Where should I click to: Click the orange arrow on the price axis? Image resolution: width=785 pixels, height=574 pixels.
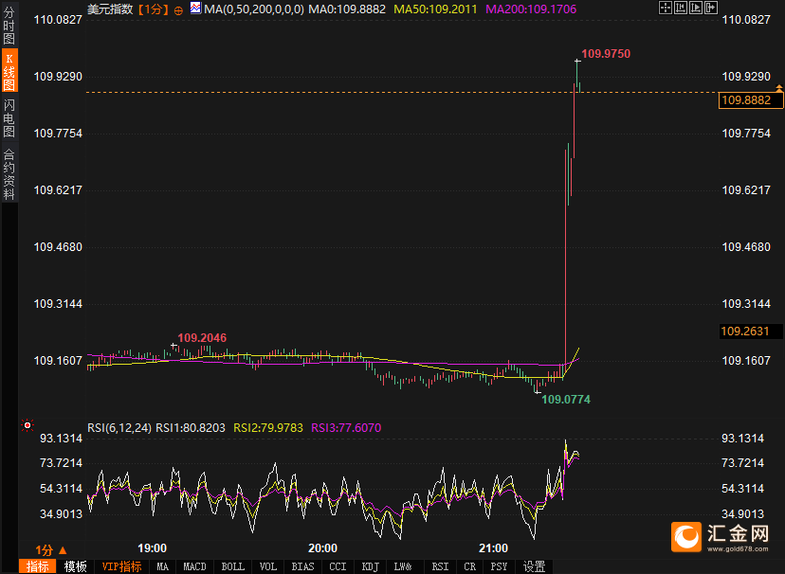[778, 88]
